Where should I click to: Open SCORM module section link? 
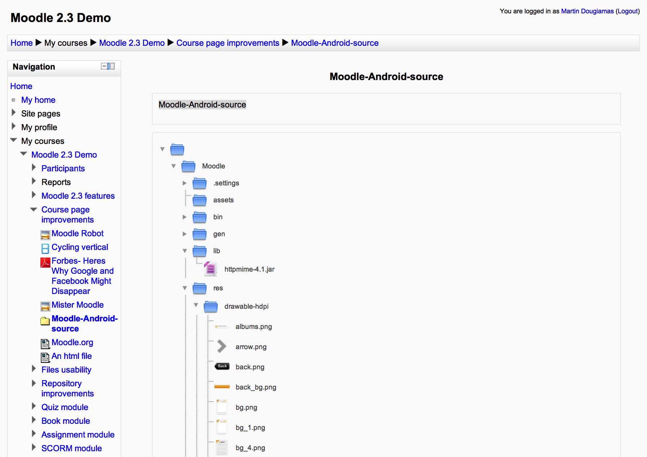pyautogui.click(x=72, y=448)
